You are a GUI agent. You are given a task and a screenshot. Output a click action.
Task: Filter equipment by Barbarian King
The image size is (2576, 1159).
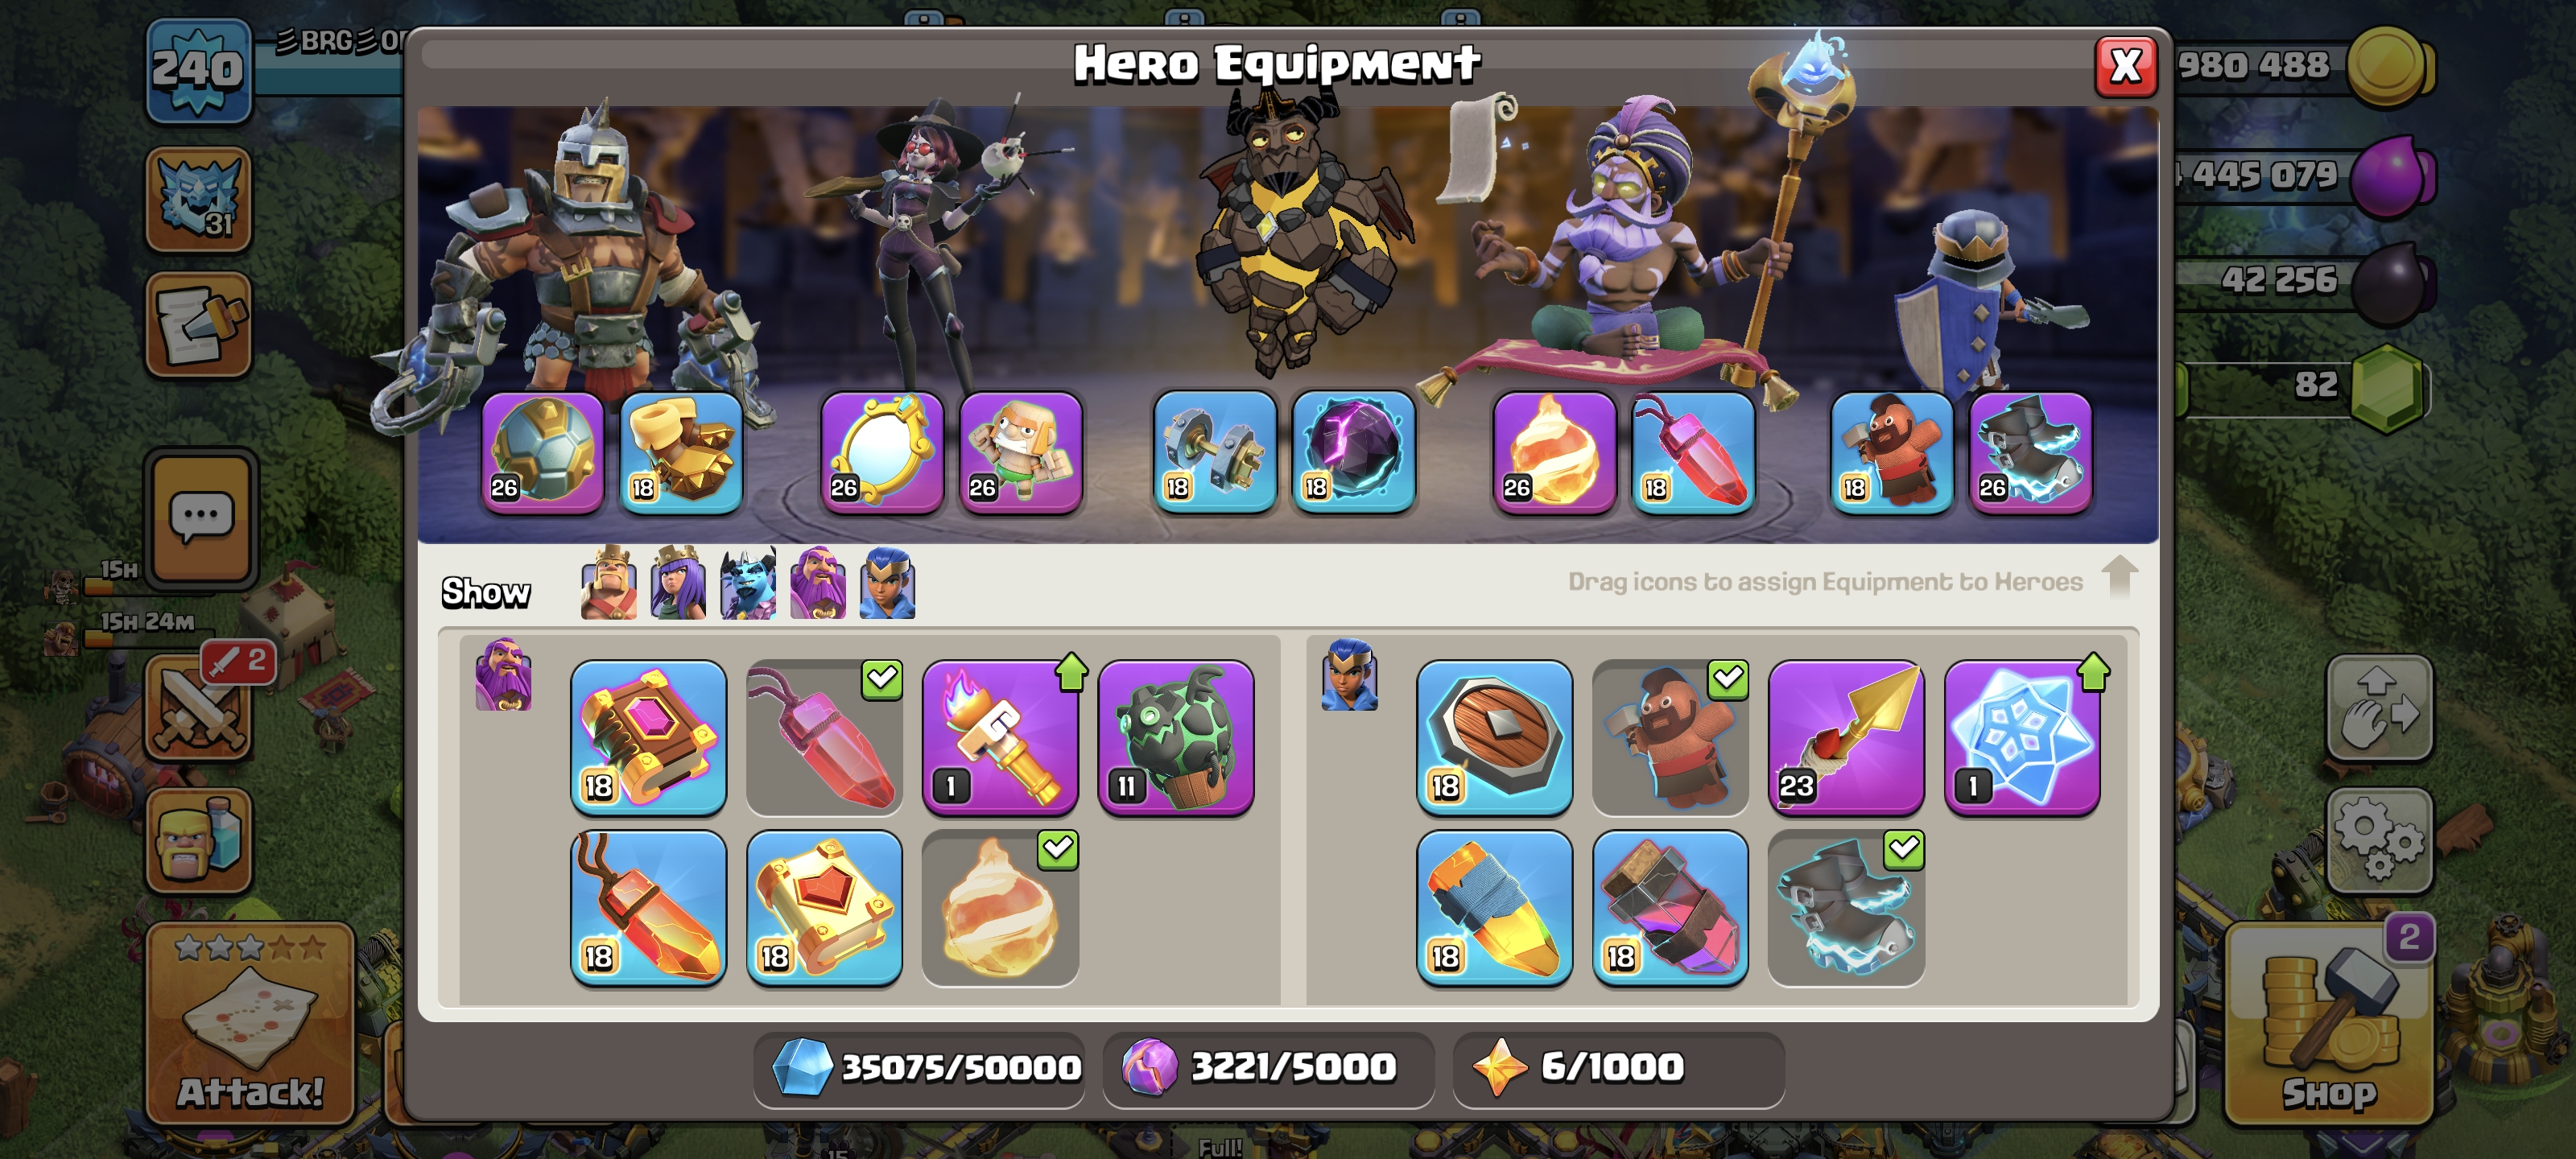(608, 583)
